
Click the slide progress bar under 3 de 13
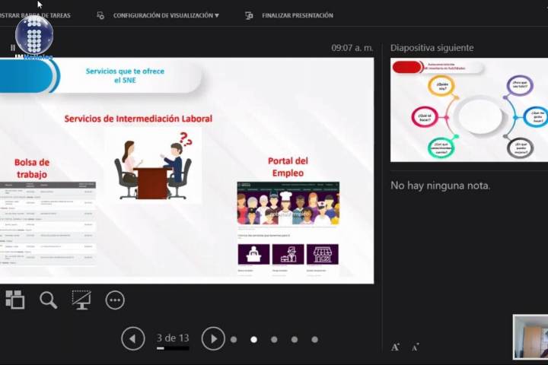(173, 348)
